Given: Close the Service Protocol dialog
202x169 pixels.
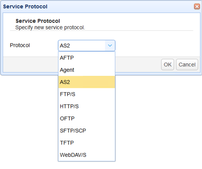Looking at the screenshot, I should coord(197,6).
